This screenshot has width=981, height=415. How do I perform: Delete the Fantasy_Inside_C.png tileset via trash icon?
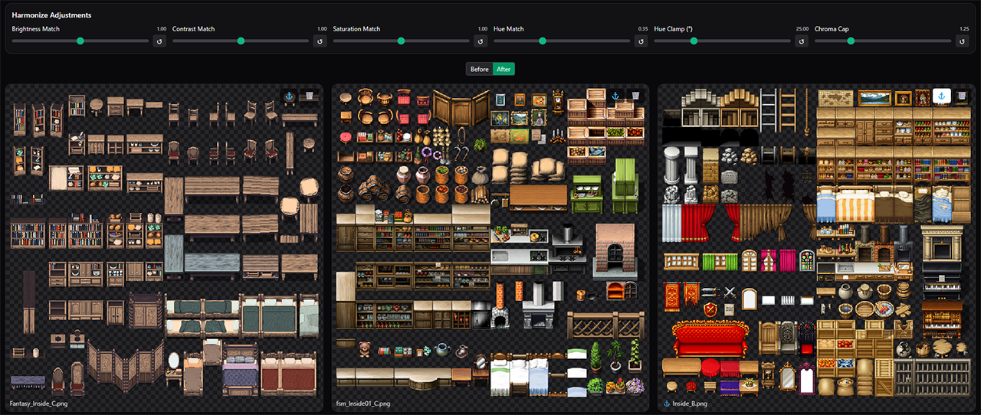click(309, 96)
